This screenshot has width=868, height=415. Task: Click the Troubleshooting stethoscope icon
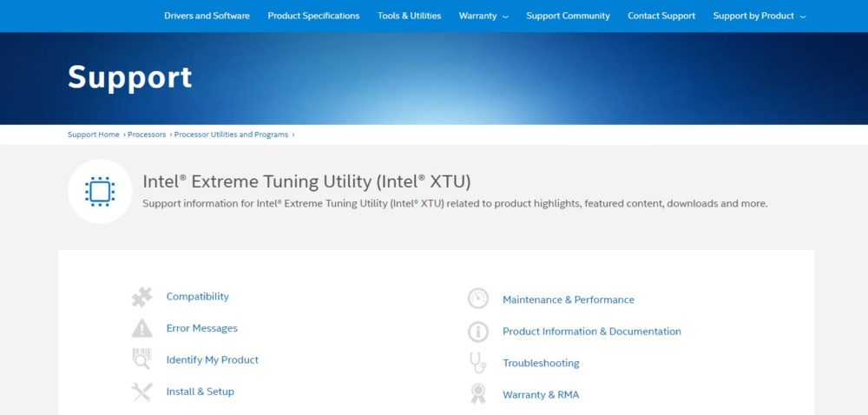[x=477, y=363]
